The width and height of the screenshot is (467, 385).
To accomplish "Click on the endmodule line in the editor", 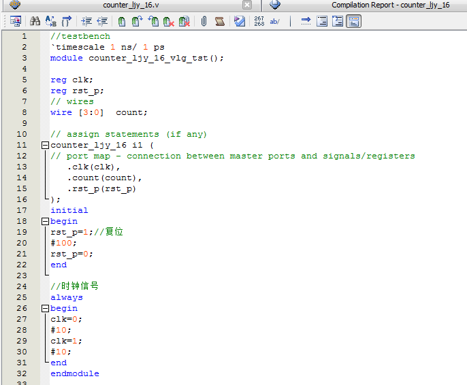I will coord(74,373).
